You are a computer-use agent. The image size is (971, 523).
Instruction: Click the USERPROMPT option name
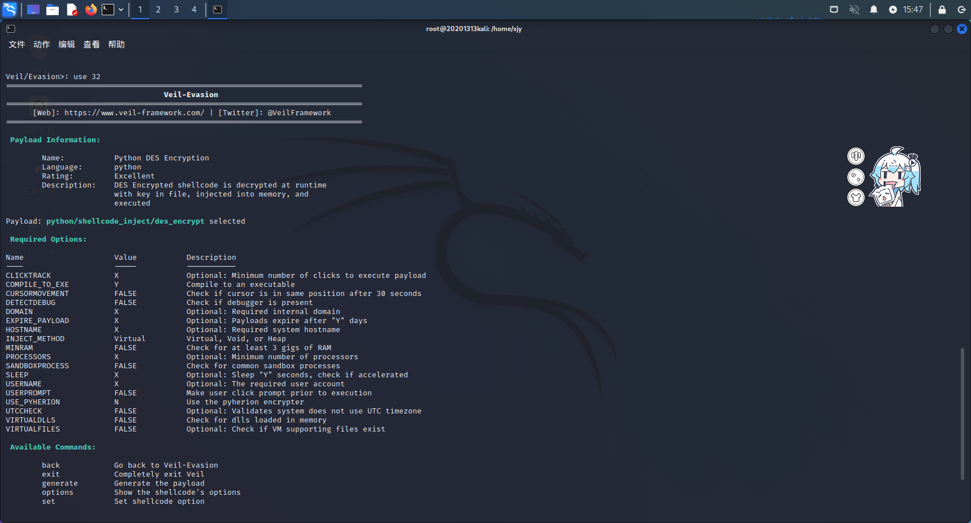coord(28,393)
